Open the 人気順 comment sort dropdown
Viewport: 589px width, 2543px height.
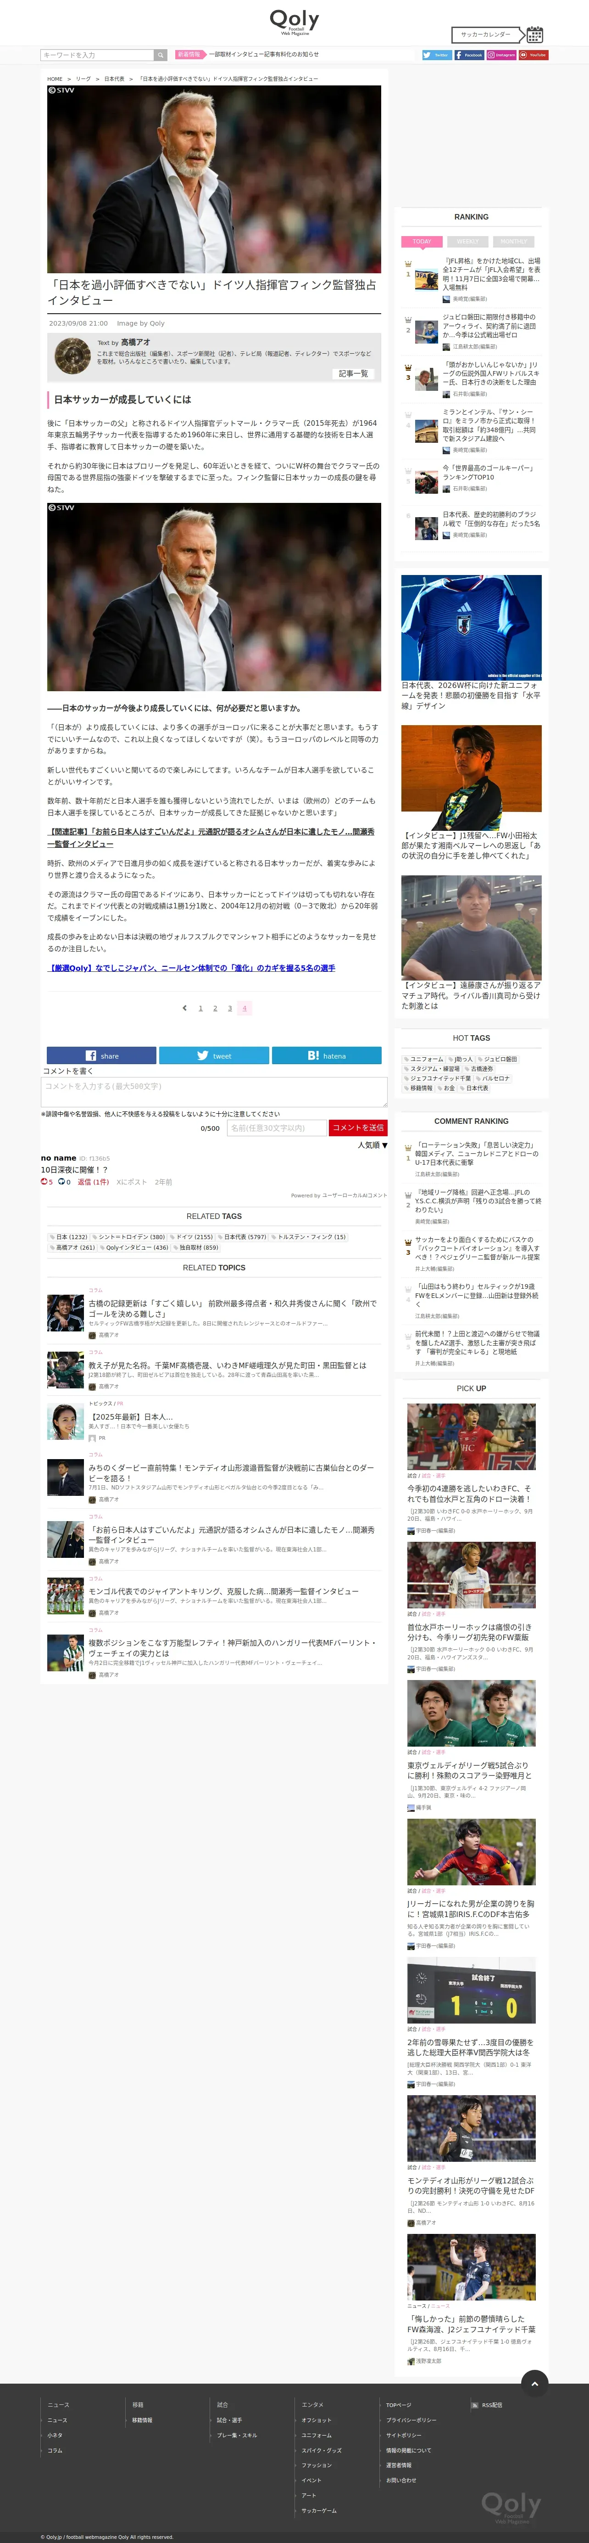tap(372, 1145)
